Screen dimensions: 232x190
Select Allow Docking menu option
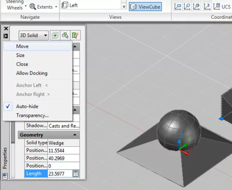(32, 73)
